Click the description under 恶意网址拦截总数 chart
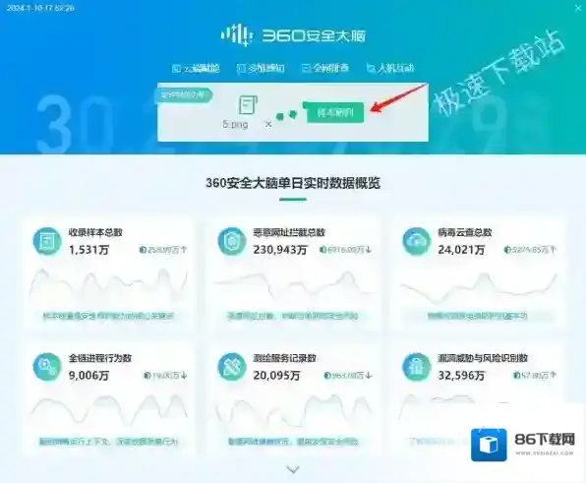Viewport: 586px width, 483px height. [x=293, y=317]
